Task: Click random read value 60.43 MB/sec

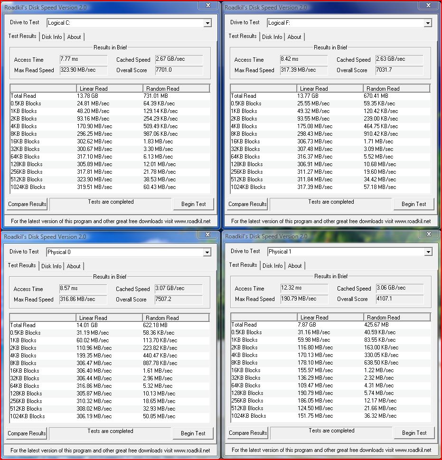Action: click(160, 187)
